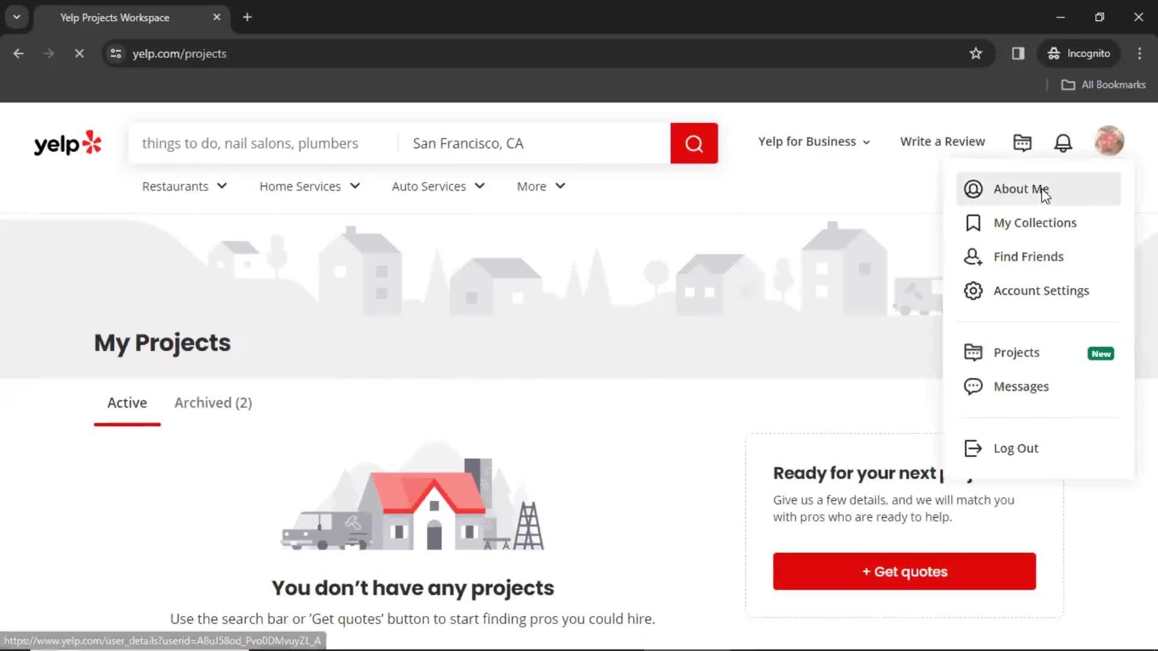
Task: Click the red search magnifier button
Action: (694, 143)
